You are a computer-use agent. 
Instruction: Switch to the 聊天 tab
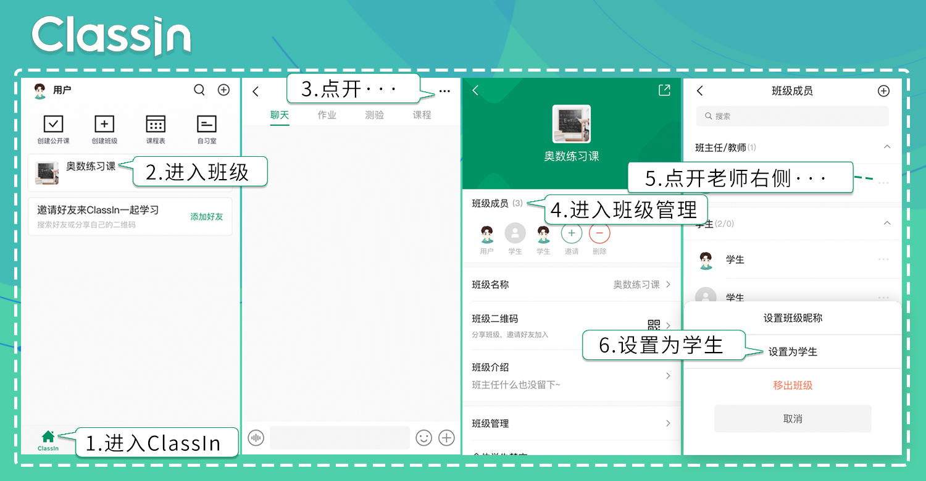point(280,115)
